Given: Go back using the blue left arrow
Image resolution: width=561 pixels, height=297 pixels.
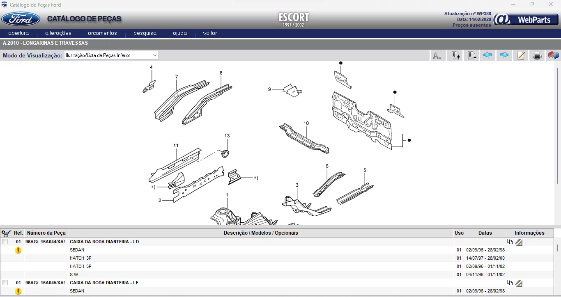Looking at the screenshot, I should point(487,55).
